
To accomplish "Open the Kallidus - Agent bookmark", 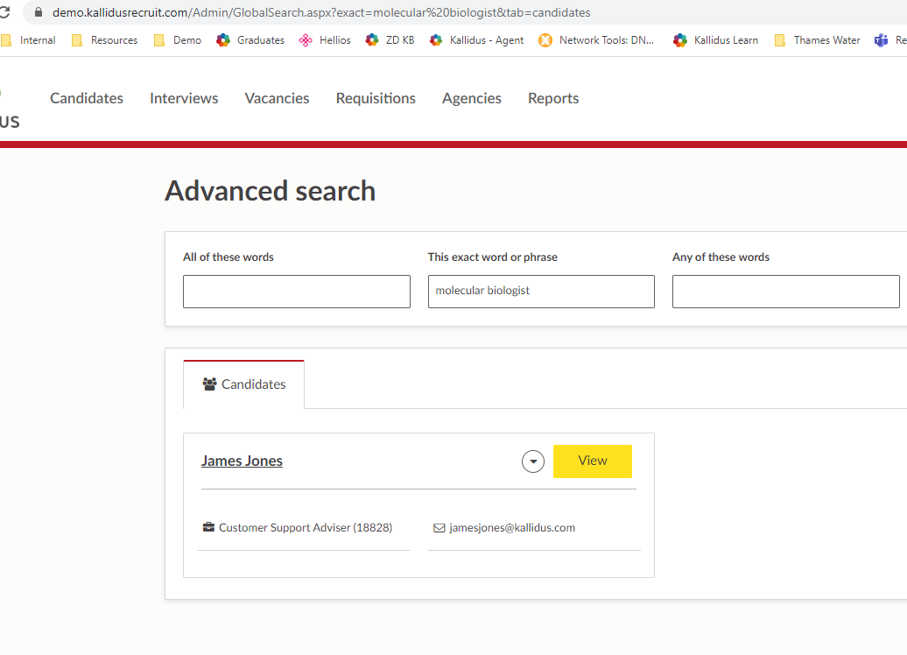I will click(x=476, y=40).
